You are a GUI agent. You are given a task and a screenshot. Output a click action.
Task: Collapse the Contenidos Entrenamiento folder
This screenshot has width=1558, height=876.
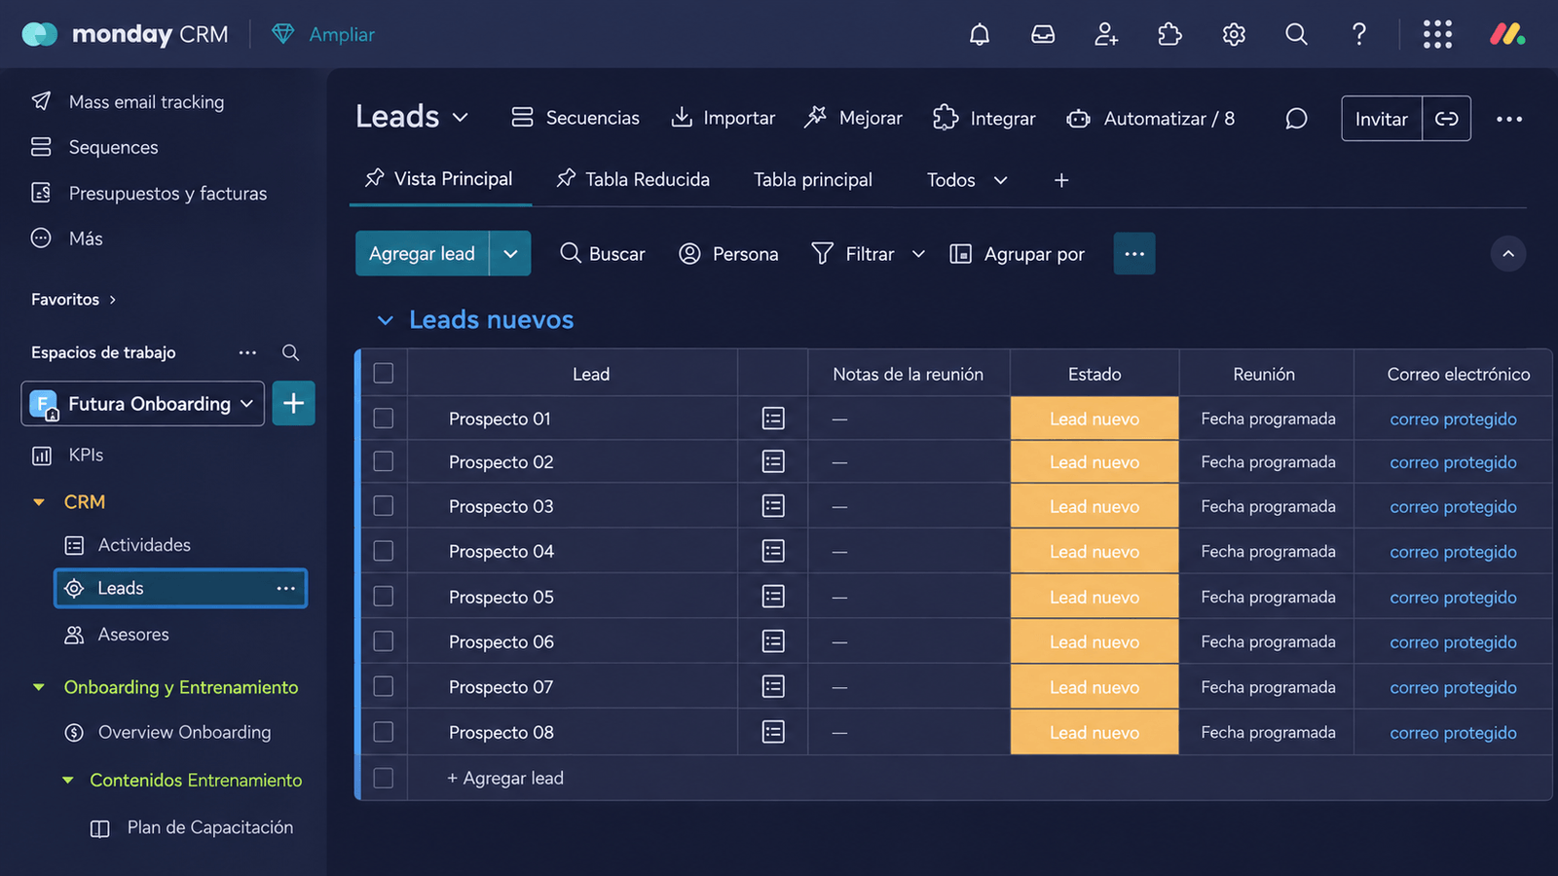68,781
